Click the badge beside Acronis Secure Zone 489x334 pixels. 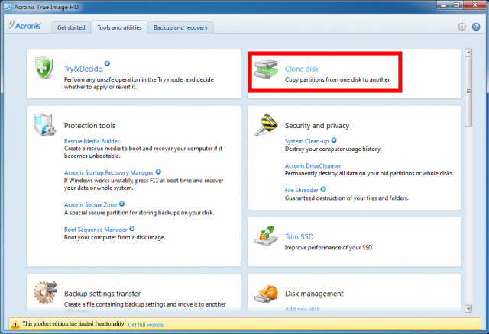pyautogui.click(x=122, y=204)
